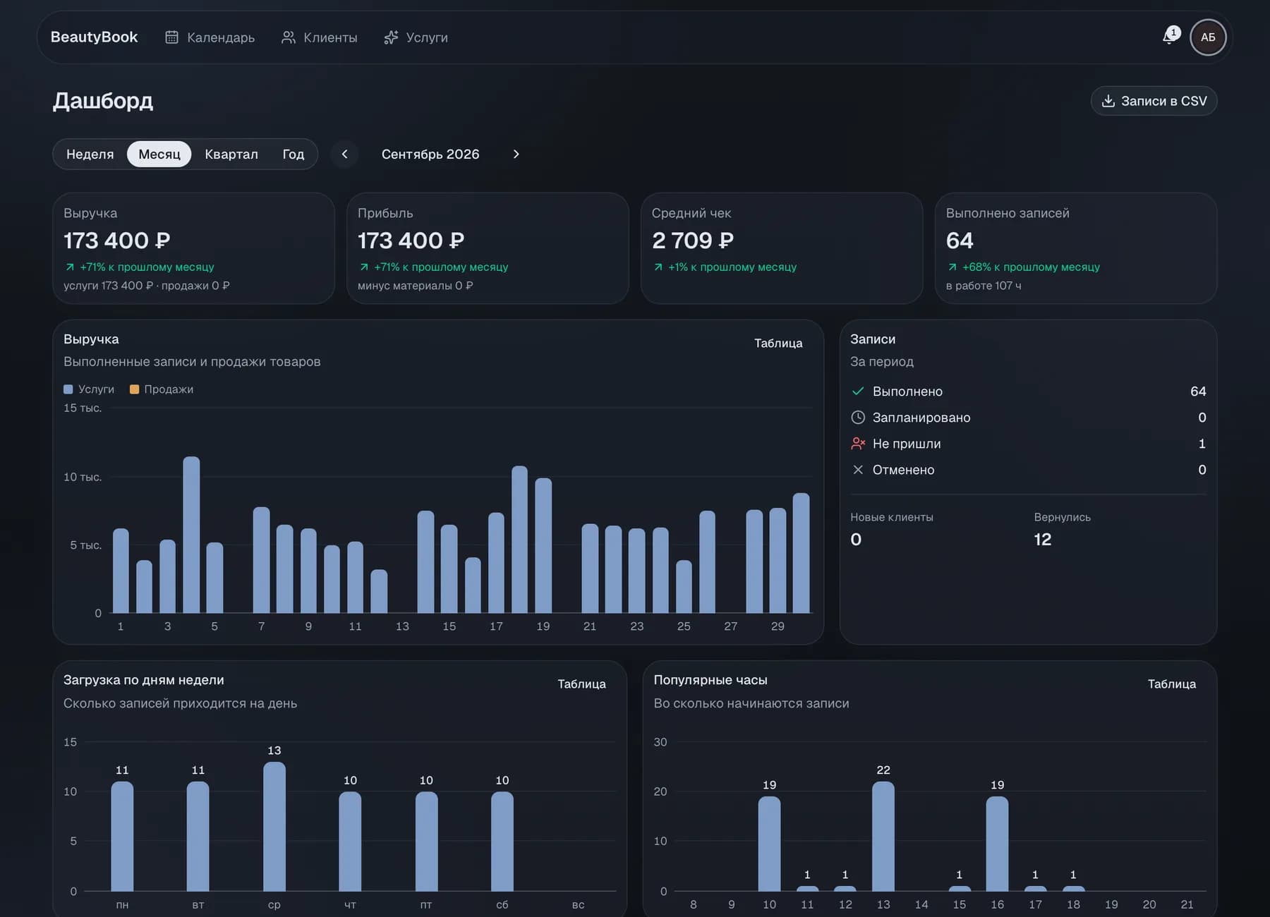
Task: Switch period to Неделя
Action: coord(90,154)
